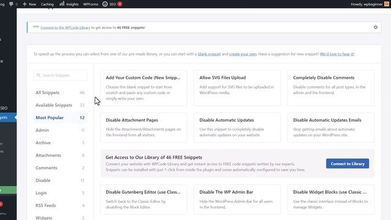Choose the Disable Attachment Pages card
Image resolution: width=391 pixels, height=220 pixels.
[x=144, y=128]
